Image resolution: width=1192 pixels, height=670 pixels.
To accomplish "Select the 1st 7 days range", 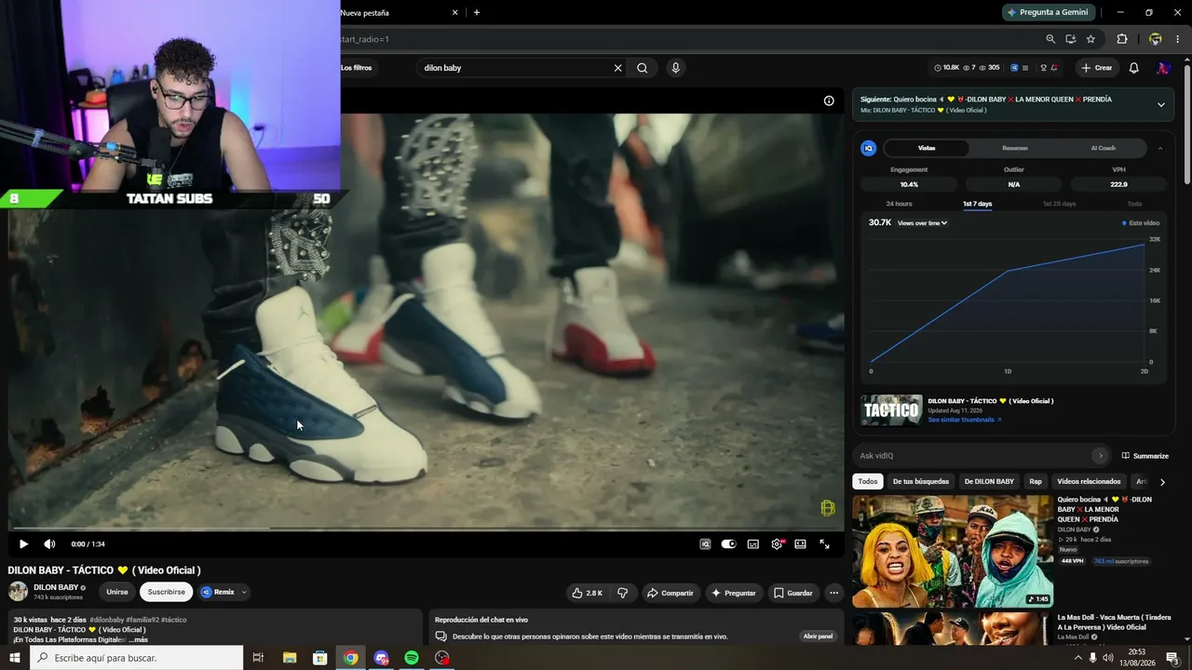I will [977, 204].
